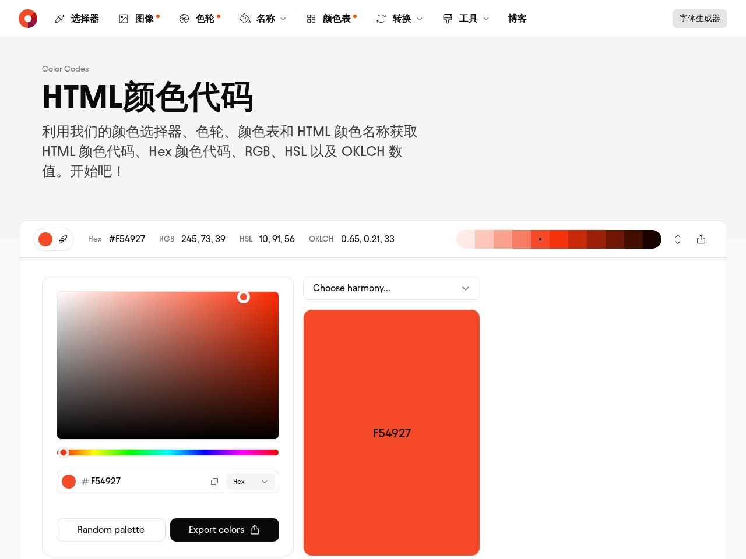Click the share icon in color bar
746x559 pixels.
pyautogui.click(x=701, y=239)
